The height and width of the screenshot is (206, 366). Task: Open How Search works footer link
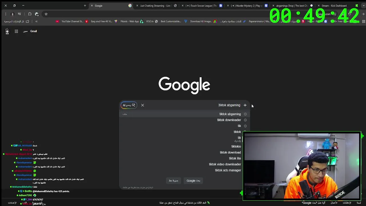pos(313,203)
